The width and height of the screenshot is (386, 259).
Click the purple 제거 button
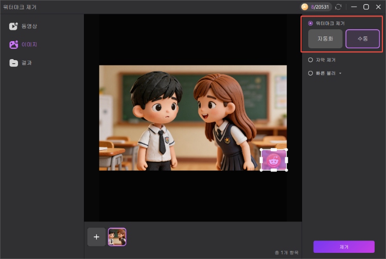click(344, 247)
